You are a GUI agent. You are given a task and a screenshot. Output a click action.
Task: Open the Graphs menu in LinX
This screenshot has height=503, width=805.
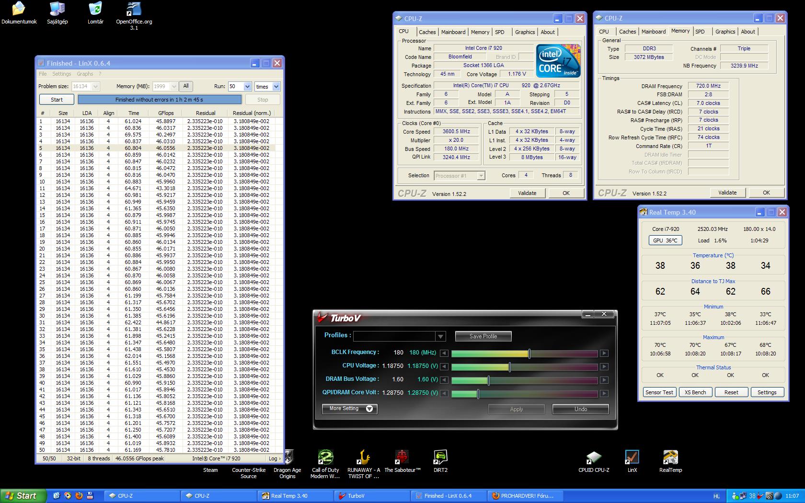(x=85, y=74)
